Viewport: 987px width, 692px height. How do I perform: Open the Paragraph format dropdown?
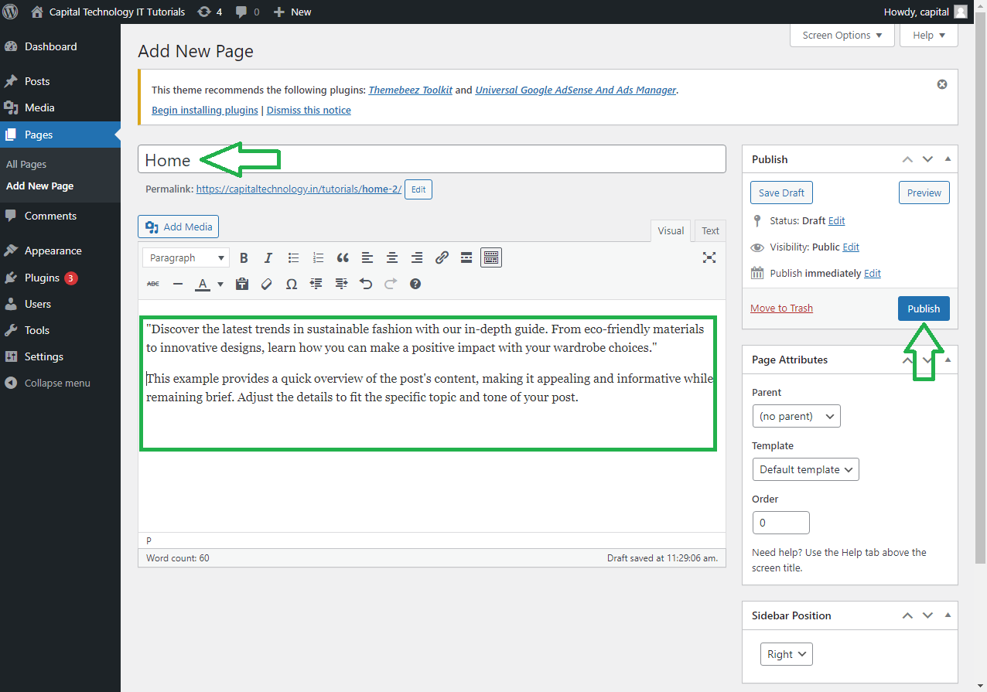[186, 258]
